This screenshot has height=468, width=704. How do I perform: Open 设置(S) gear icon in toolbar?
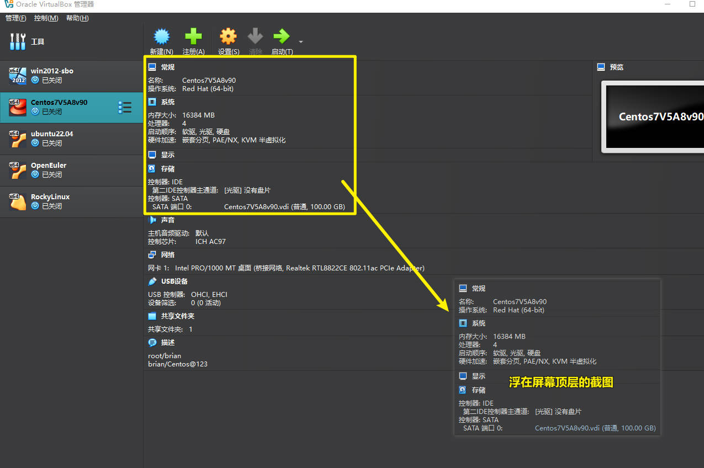pos(228,37)
